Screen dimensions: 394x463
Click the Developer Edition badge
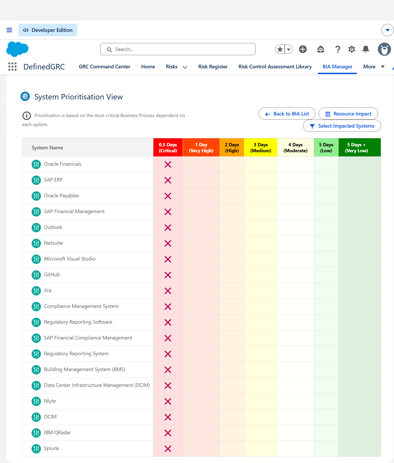[48, 30]
